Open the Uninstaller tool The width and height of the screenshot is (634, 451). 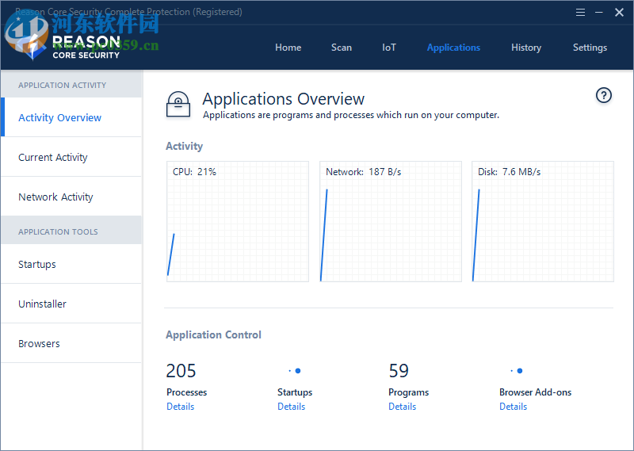tap(71, 304)
